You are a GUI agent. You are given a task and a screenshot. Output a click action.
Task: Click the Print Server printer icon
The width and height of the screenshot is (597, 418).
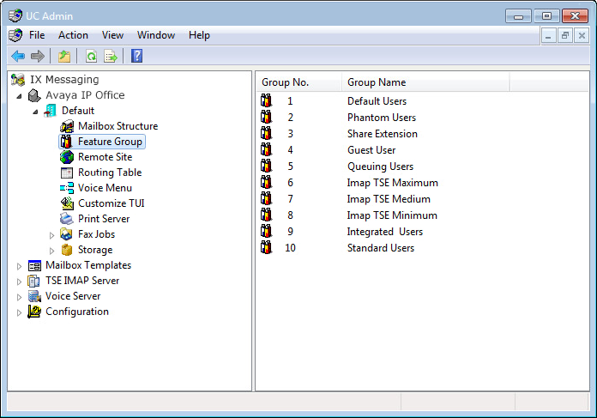click(67, 219)
